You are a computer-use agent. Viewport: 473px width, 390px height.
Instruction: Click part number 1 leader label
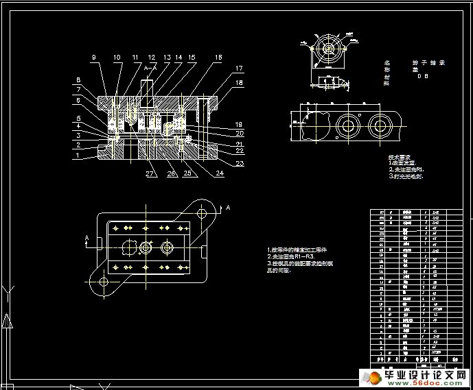pos(78,156)
